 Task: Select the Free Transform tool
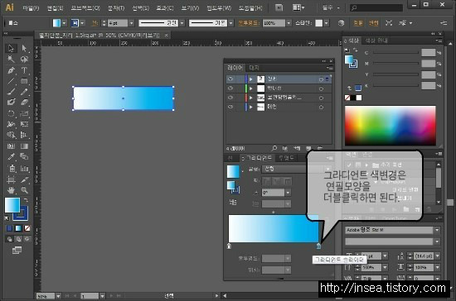[x=24, y=124]
